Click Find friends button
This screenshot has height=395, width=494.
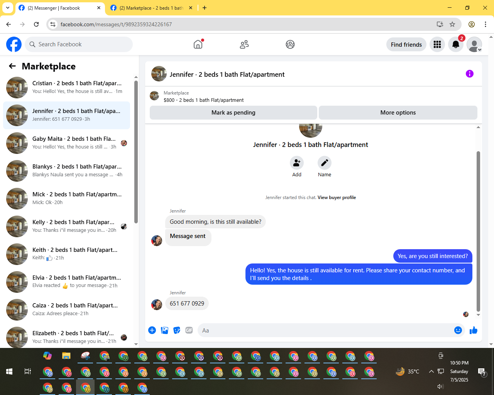point(406,44)
